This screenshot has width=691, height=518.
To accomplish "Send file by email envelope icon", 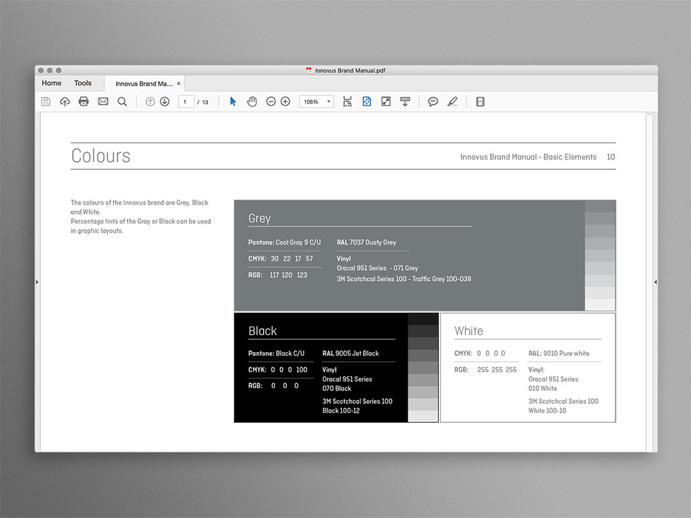I will tap(103, 102).
